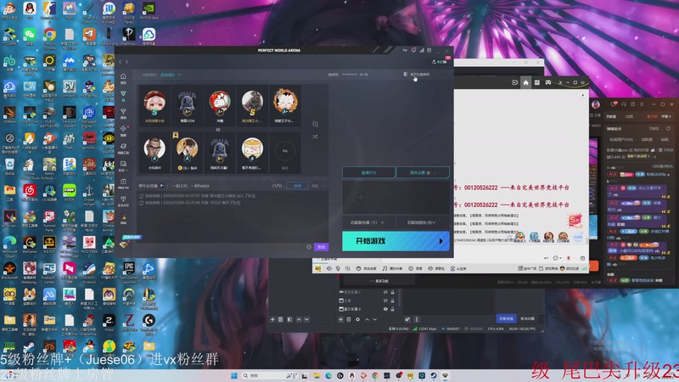Screen dimensions: 679x382
Task: Click the speaker icon in the streaming toolbar
Action: (x=329, y=268)
